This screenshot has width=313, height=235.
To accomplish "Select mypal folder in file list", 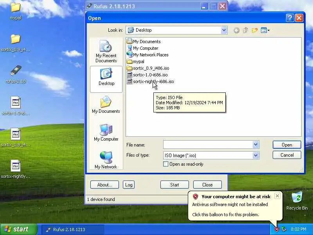I will pos(135,61).
